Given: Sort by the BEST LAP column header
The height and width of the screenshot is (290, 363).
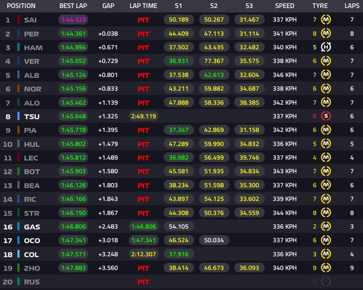Looking at the screenshot, I should (73, 5).
